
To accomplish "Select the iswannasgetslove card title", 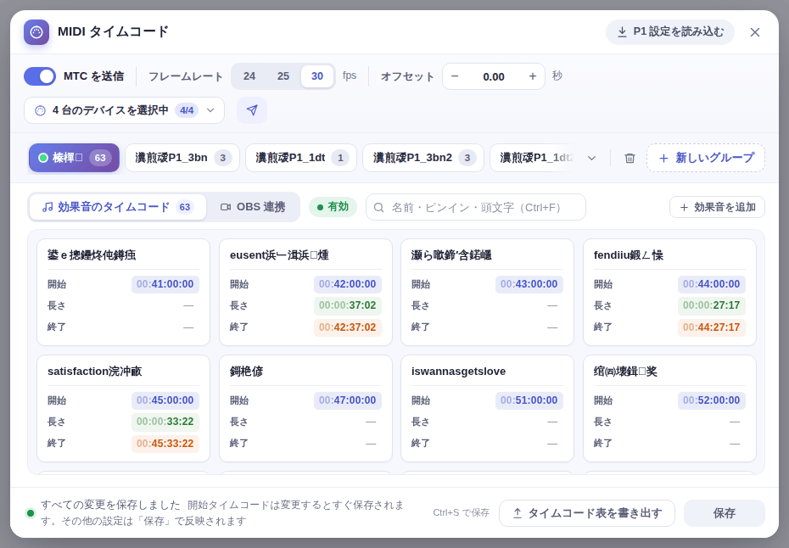I will [x=458, y=372].
